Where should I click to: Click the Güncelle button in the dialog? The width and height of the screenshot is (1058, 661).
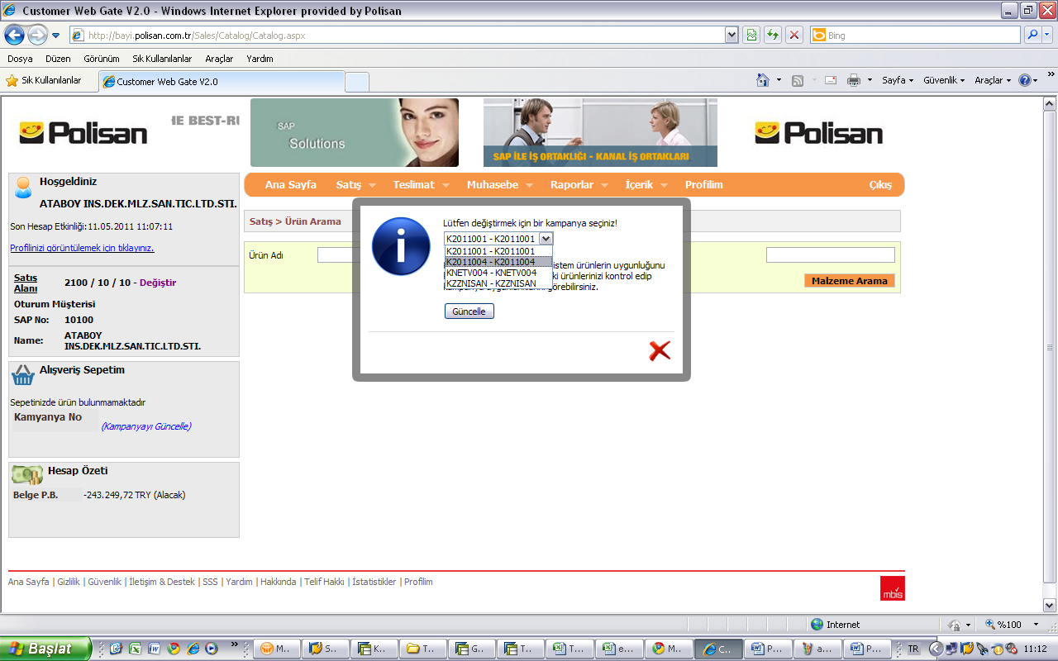469,311
